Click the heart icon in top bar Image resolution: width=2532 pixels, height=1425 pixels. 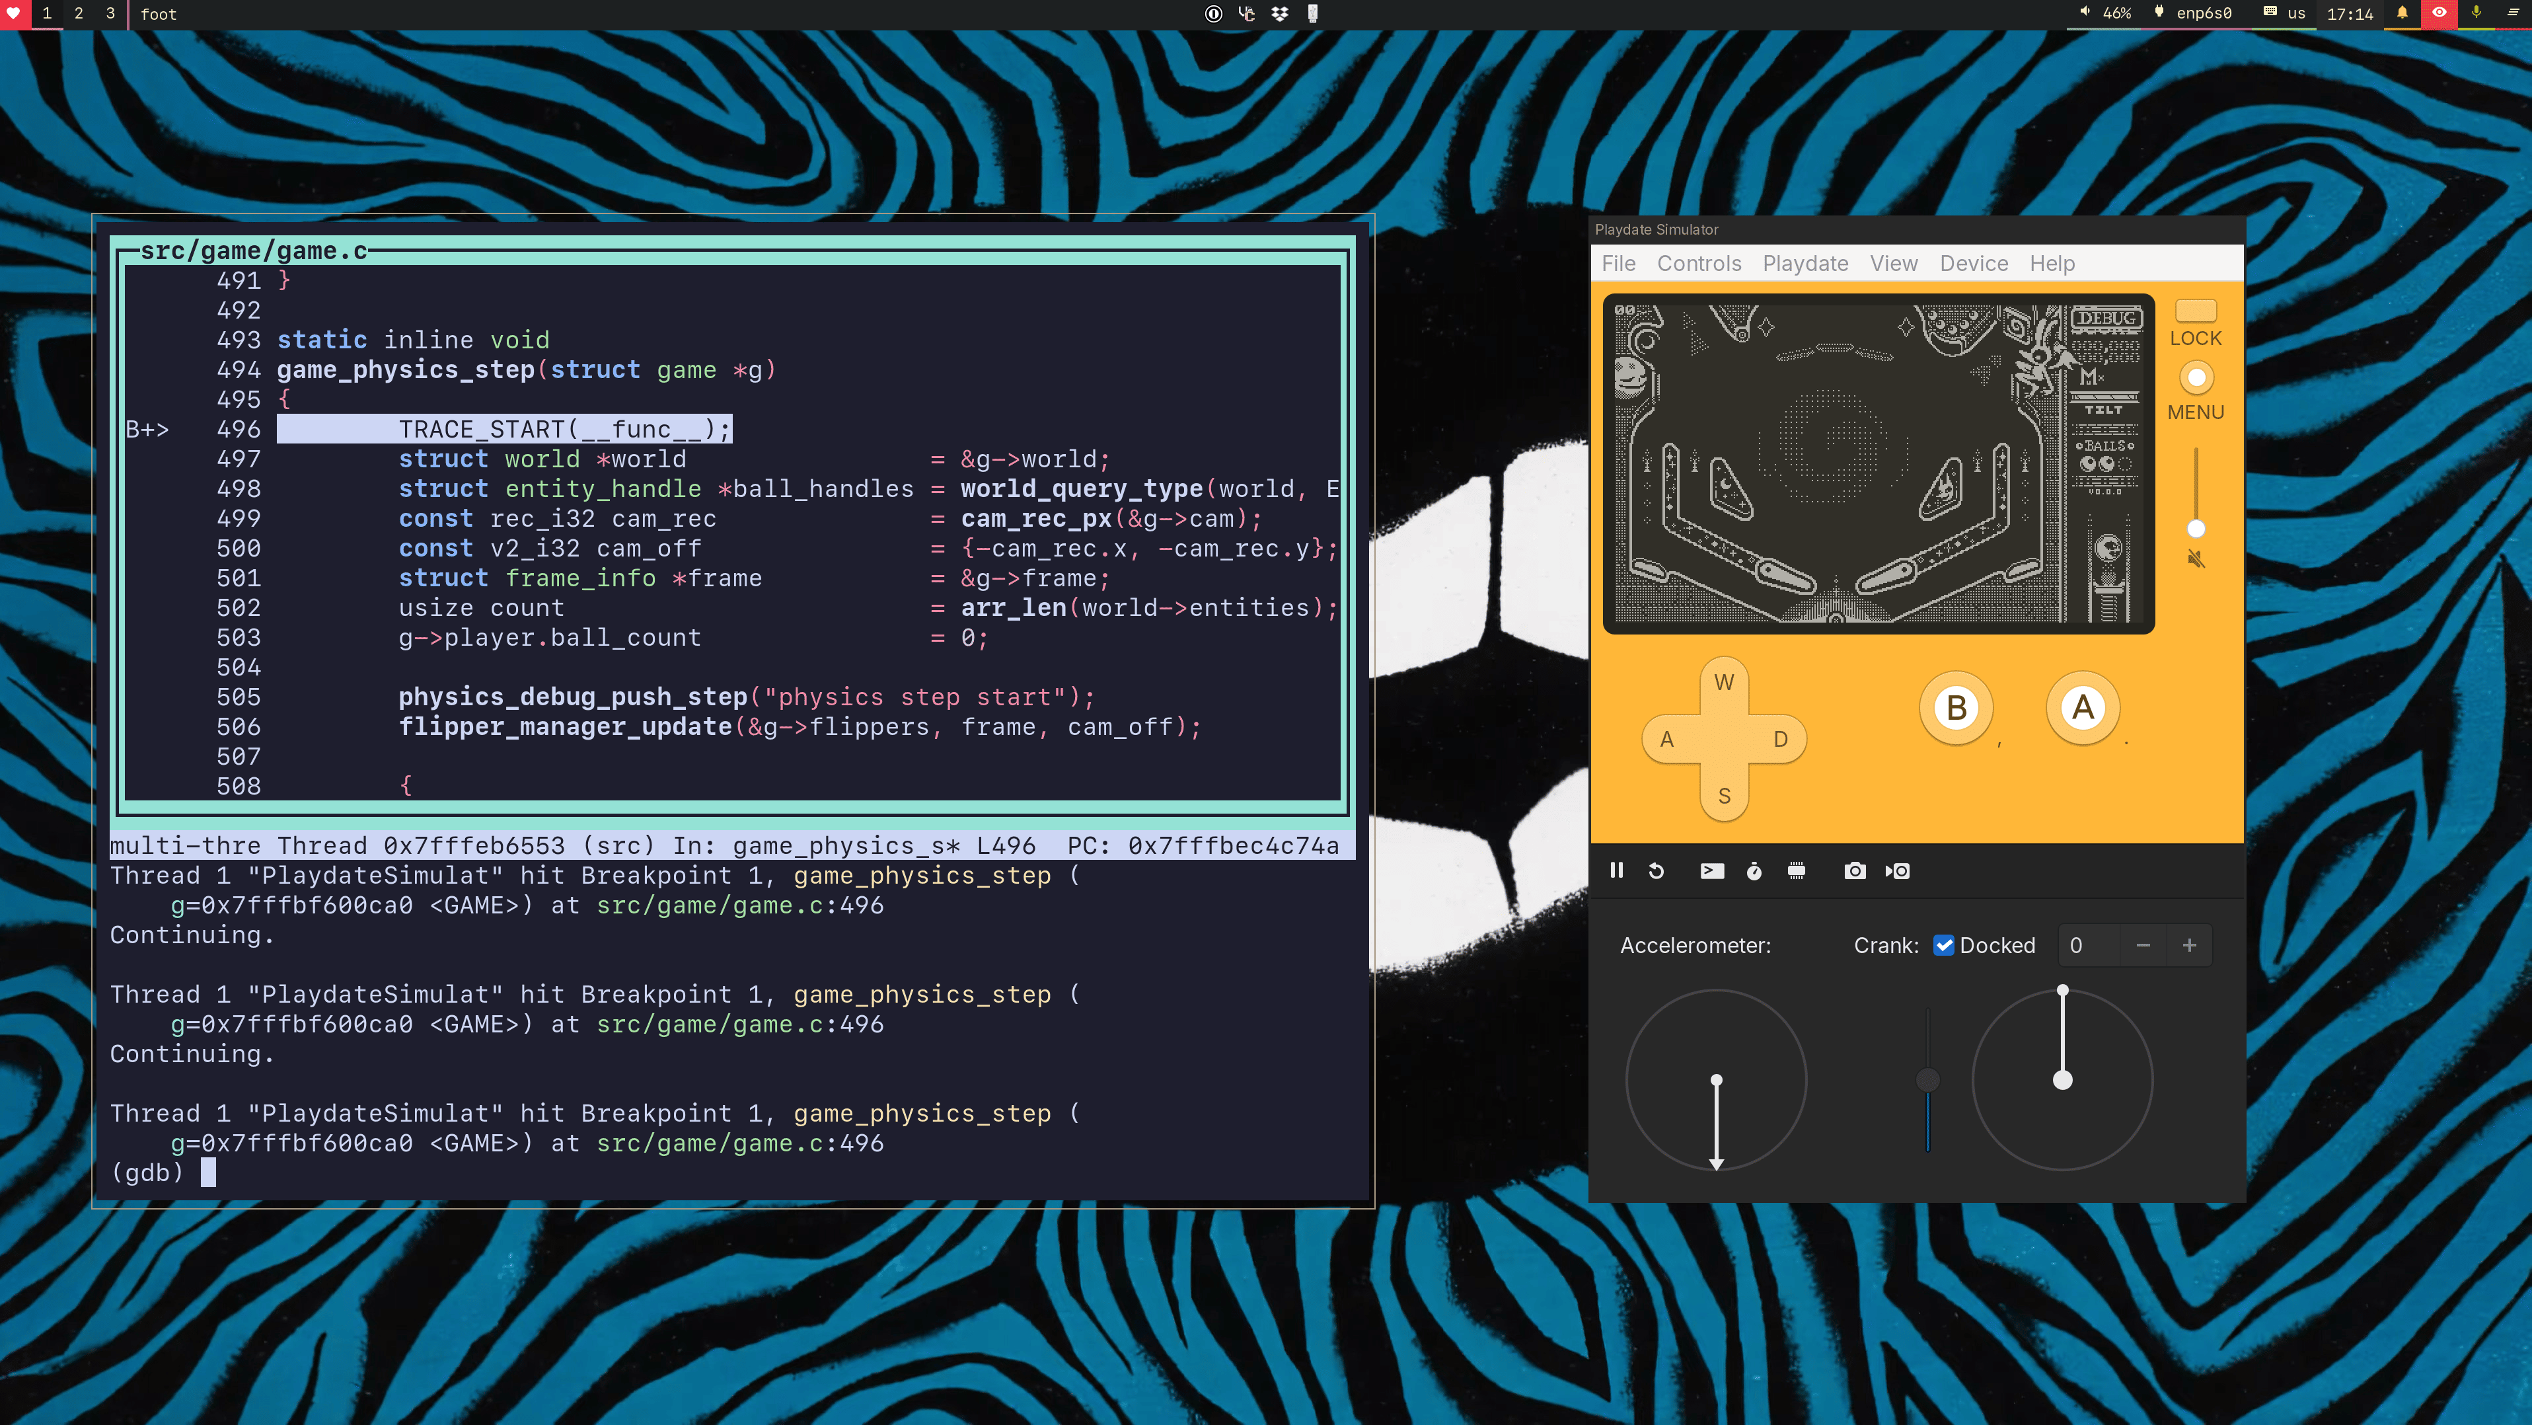tap(14, 14)
